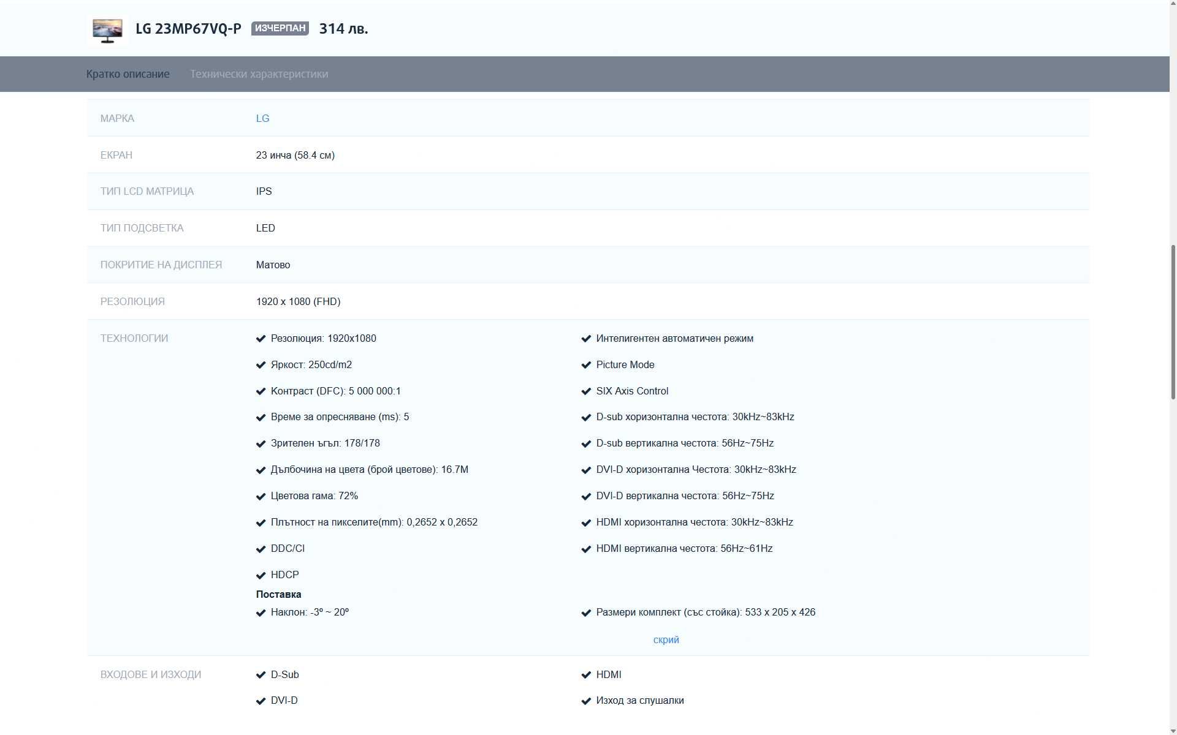Click checkmark beside Плътност на пикселите

point(261,522)
